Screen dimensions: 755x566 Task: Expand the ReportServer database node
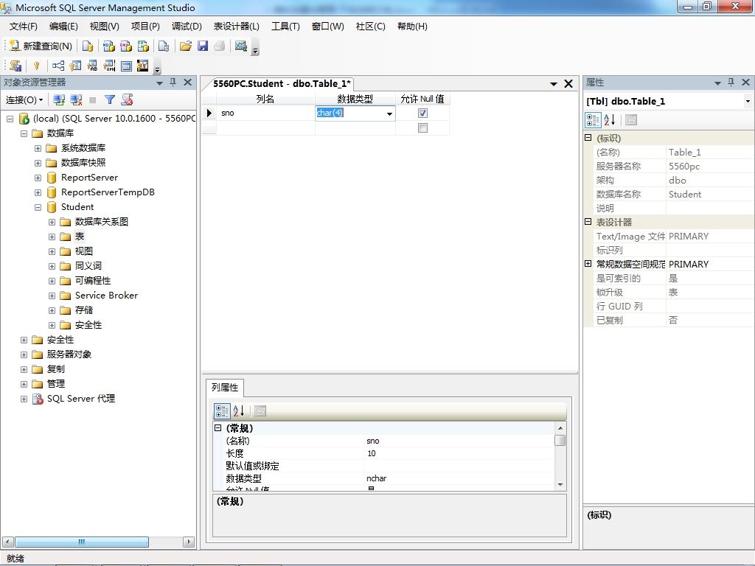(x=38, y=178)
